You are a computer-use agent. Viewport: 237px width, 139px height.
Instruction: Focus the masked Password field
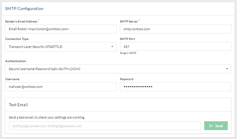point(175,87)
